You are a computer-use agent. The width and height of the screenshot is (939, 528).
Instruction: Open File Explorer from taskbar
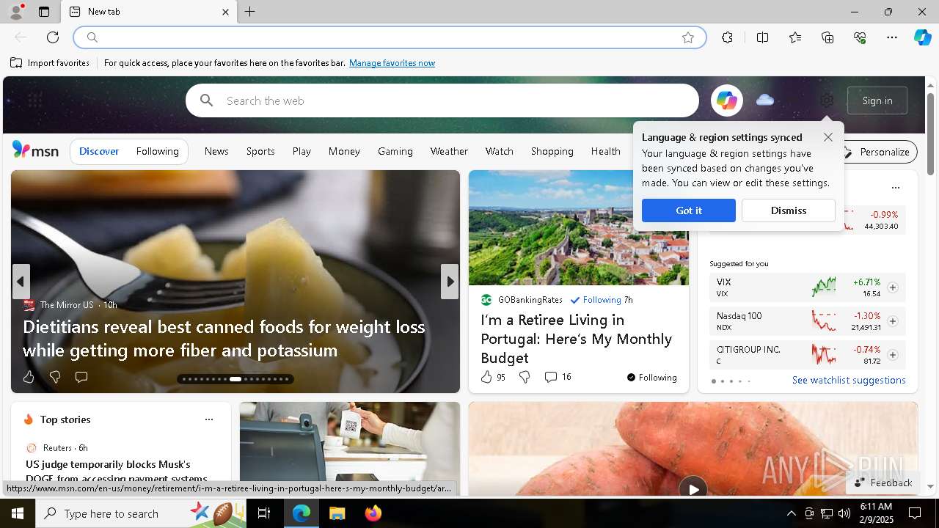[337, 513]
